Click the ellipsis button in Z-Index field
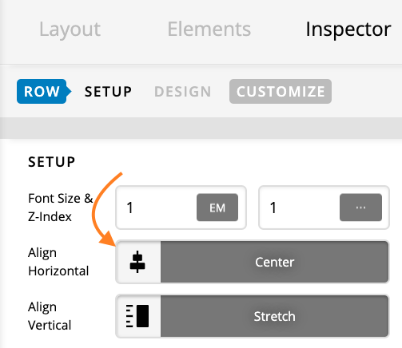 coord(360,208)
